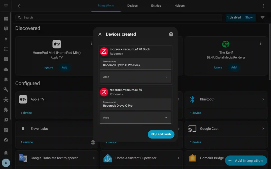Image resolution: width=271 pixels, height=169 pixels.
Task: Open the Overview dashboard from the sidebar
Action: click(x=6, y=18)
